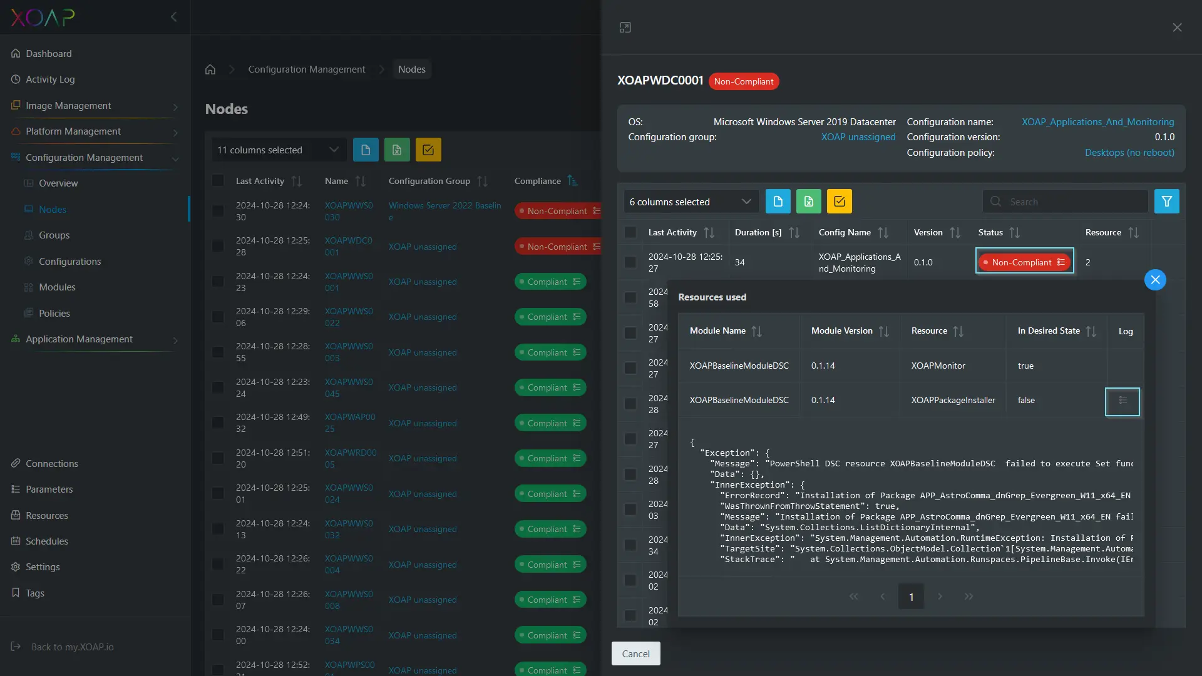Go to Overview under Configuration Management

click(x=58, y=183)
